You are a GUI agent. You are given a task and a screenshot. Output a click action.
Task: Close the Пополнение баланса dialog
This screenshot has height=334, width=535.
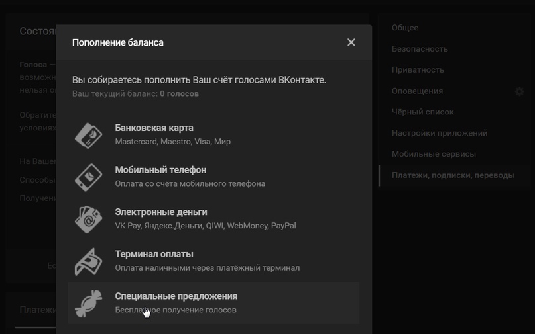[x=351, y=42]
